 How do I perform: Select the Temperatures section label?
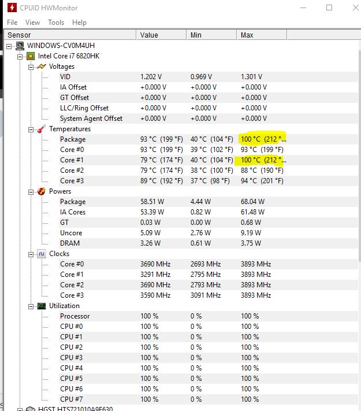click(70, 129)
